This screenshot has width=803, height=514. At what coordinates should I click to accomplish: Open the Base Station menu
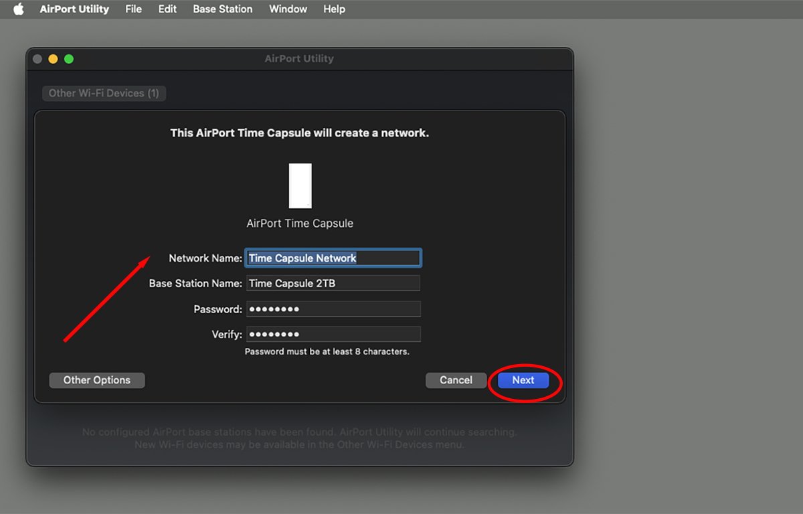click(223, 9)
